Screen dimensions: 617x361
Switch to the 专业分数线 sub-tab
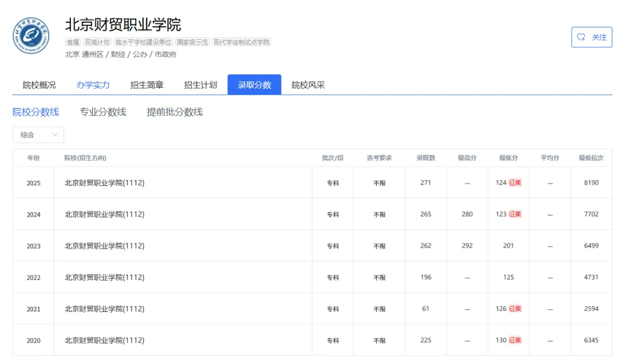point(103,112)
